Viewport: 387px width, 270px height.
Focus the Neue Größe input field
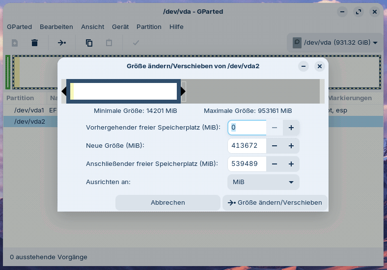(247, 146)
